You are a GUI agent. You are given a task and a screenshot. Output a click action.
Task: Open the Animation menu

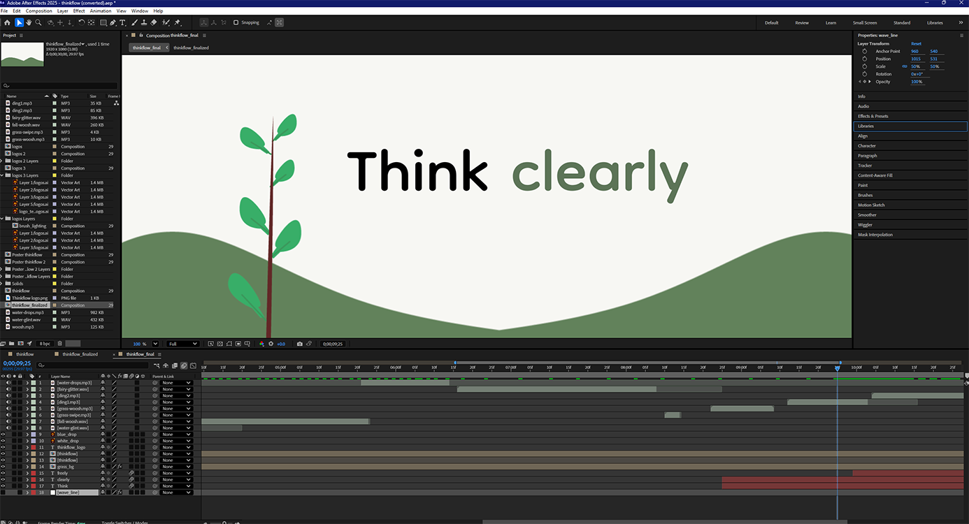pos(101,11)
